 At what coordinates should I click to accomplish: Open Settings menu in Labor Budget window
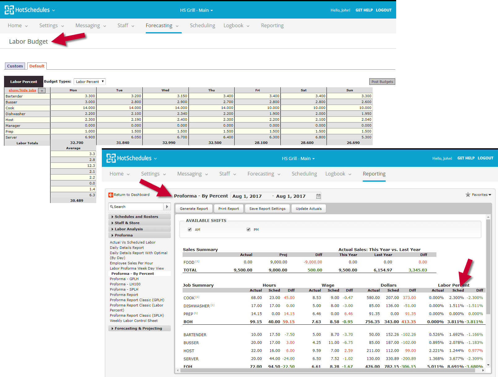click(x=51, y=26)
